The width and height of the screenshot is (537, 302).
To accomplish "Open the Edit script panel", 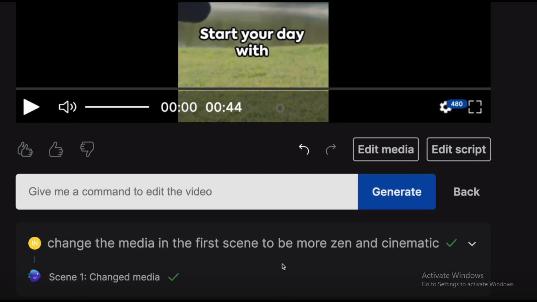I will 458,149.
